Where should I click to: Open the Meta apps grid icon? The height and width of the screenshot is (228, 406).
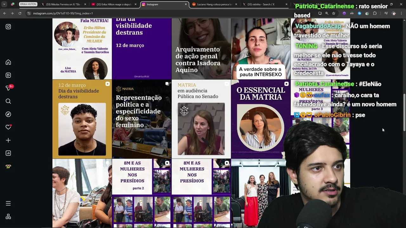(x=8, y=217)
